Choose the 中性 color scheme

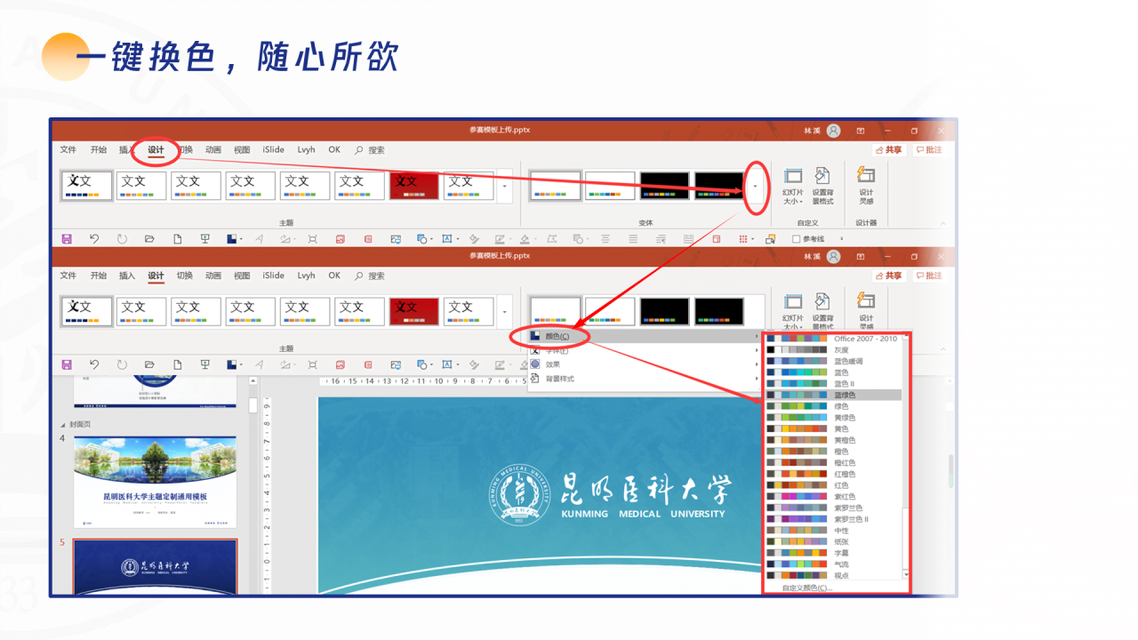click(833, 531)
